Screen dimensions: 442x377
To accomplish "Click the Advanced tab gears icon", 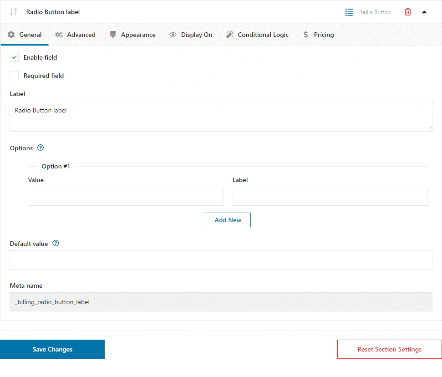I will click(59, 35).
